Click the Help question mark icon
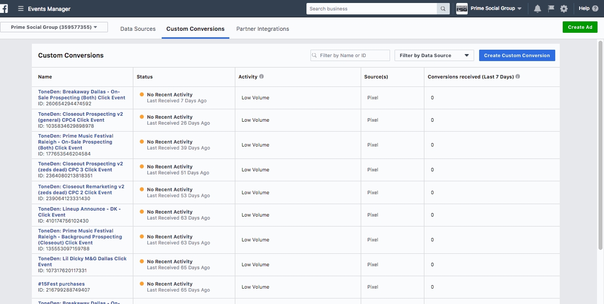This screenshot has height=304, width=604. [x=595, y=8]
